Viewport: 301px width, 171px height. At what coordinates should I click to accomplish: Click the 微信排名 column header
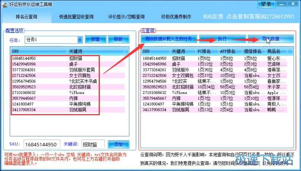(252, 51)
